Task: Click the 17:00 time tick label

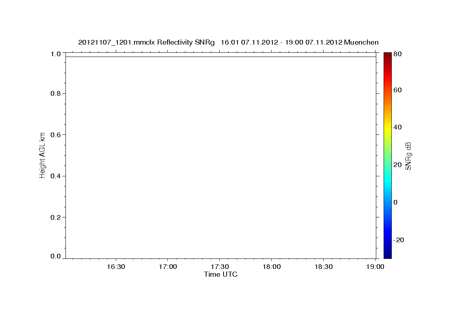Action: (168, 267)
